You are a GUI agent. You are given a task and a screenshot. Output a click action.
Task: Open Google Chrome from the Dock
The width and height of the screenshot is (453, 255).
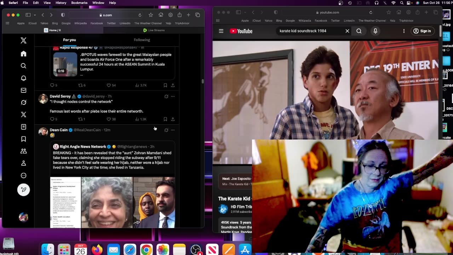tap(146, 250)
